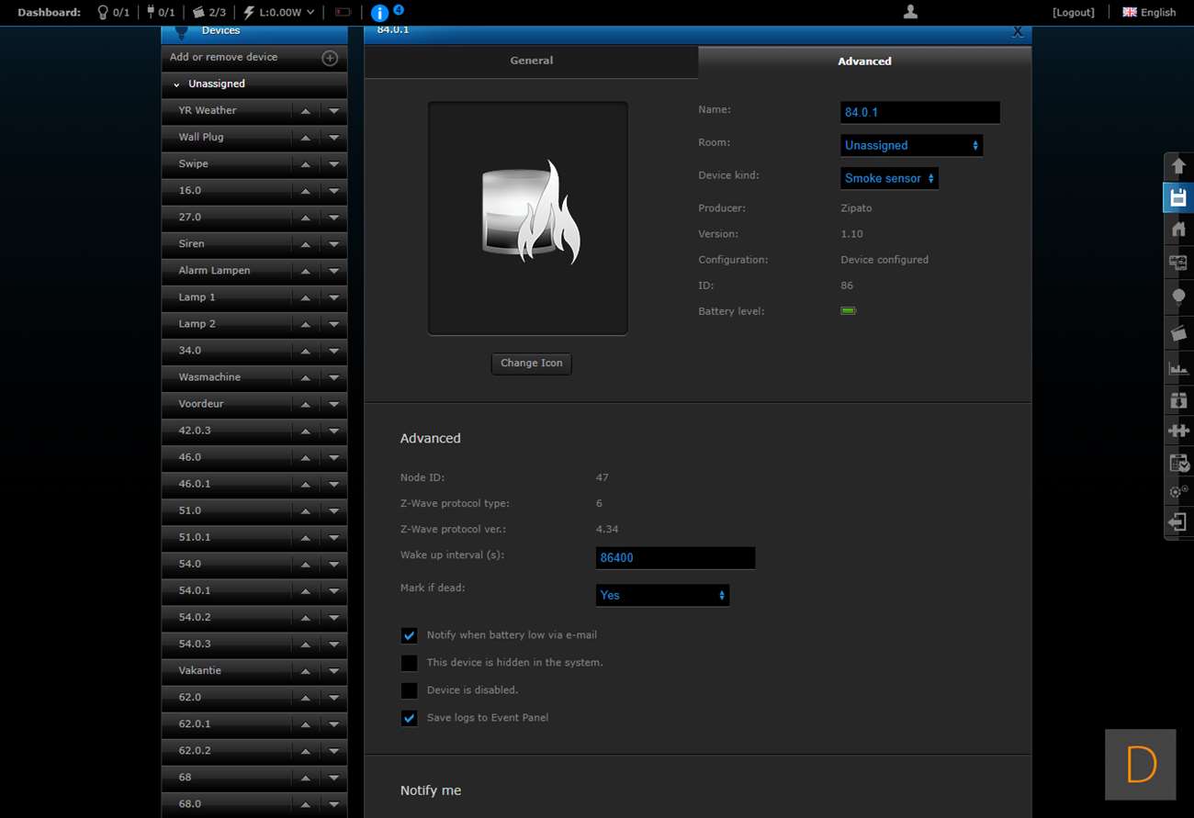Check the 'Device is disabled' box
Screen dimensions: 1194x818
[x=410, y=690]
